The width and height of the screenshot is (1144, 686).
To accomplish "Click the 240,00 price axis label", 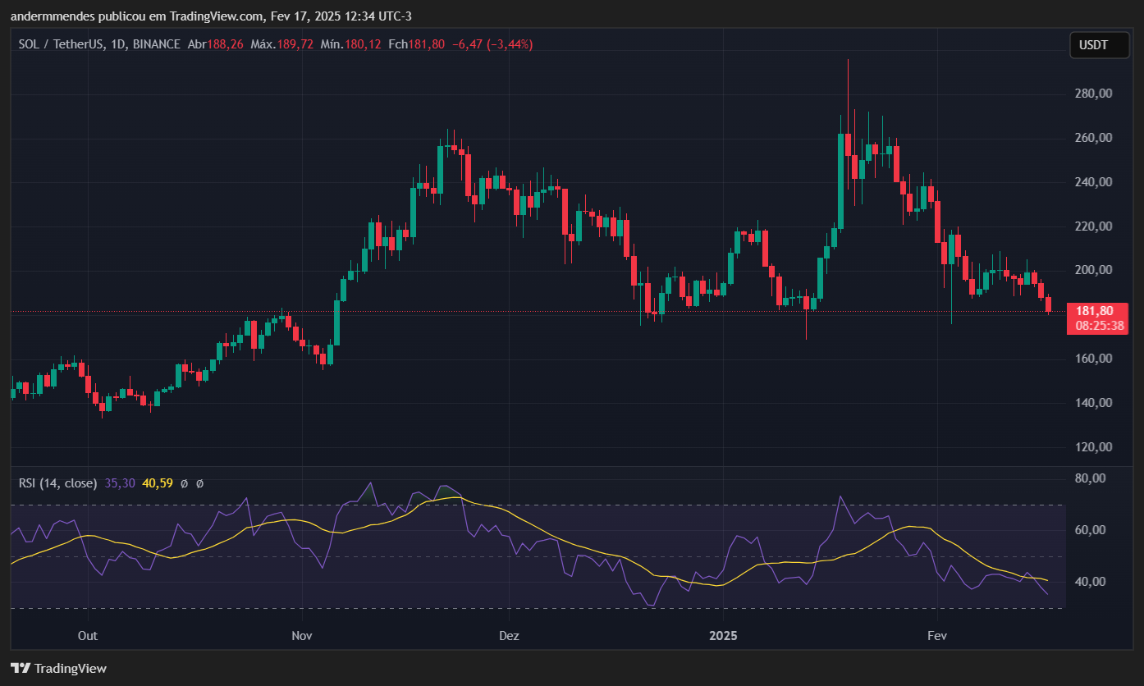I will [1092, 182].
